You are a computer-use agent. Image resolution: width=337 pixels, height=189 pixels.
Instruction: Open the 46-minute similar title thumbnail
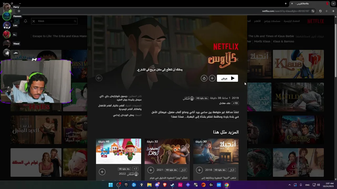pyautogui.click(x=118, y=151)
